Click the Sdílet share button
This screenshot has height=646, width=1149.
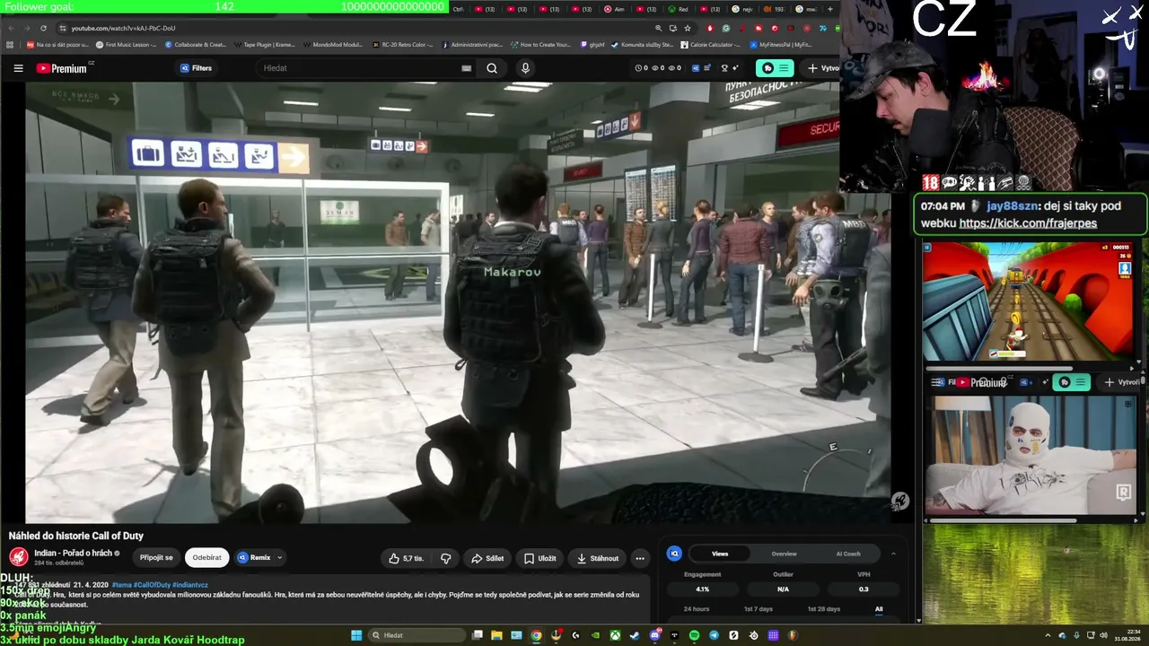click(487, 558)
